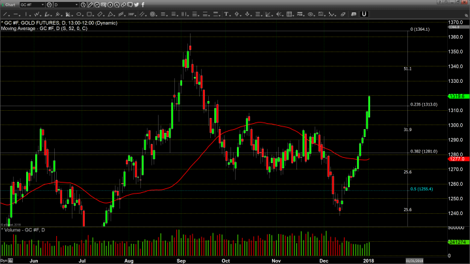Expand the grid table tool dropdown
The image size is (470, 264).
[293, 15]
